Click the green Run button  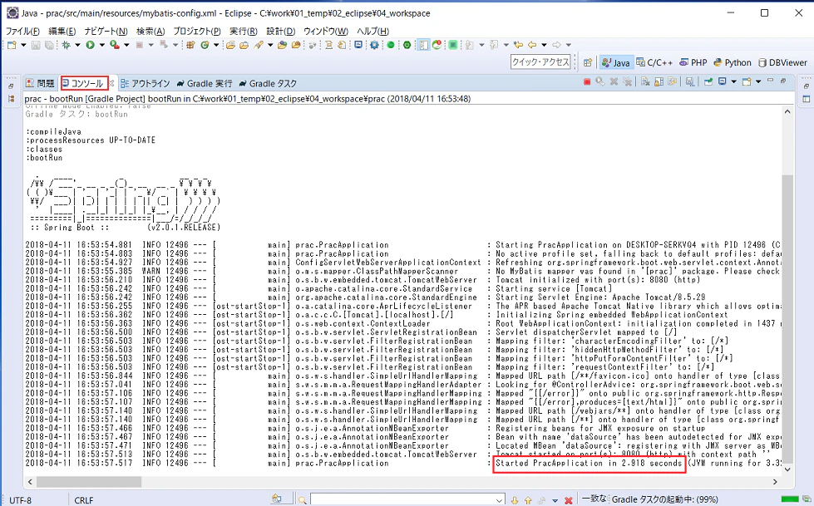(91, 45)
